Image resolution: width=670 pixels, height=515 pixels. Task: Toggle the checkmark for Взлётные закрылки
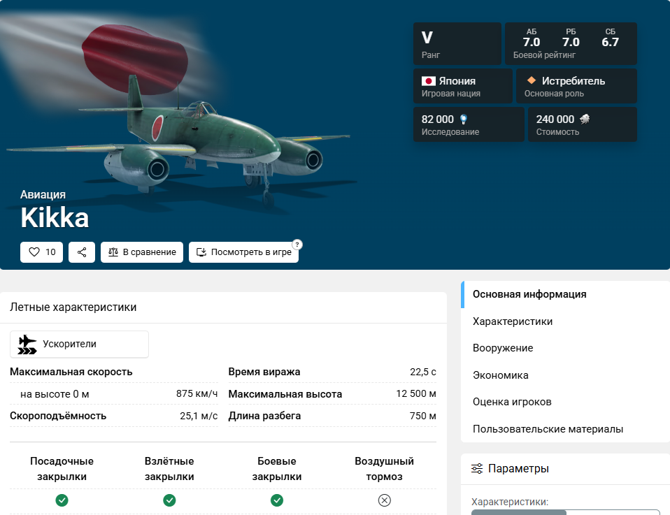(169, 500)
